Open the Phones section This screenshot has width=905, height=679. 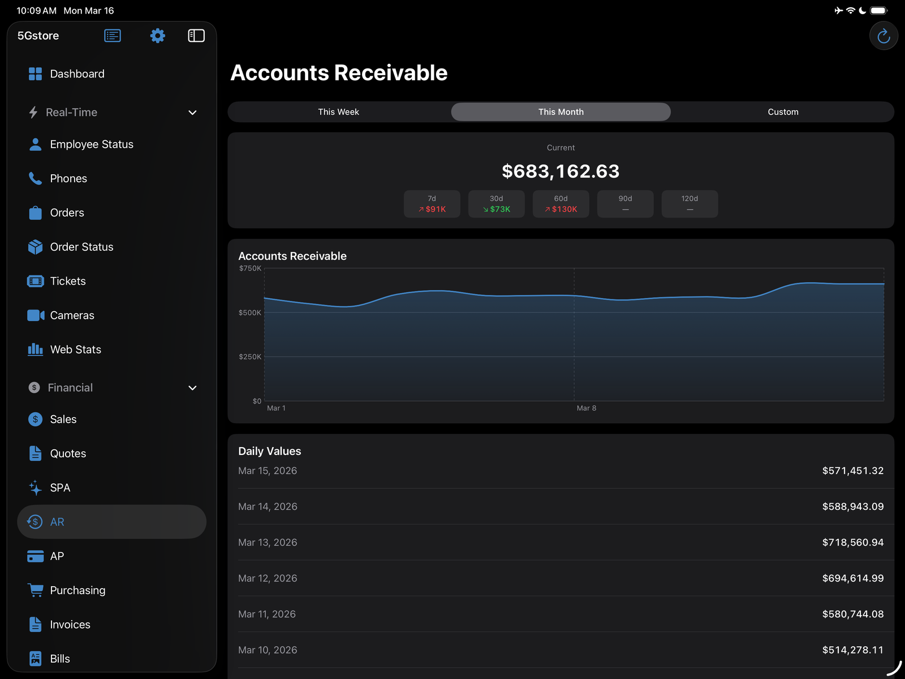(68, 178)
